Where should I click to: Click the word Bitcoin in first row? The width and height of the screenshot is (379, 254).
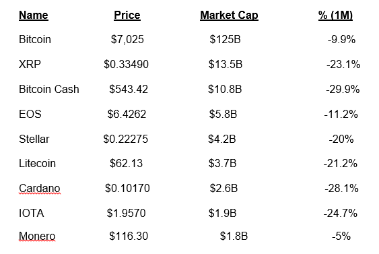(x=35, y=40)
